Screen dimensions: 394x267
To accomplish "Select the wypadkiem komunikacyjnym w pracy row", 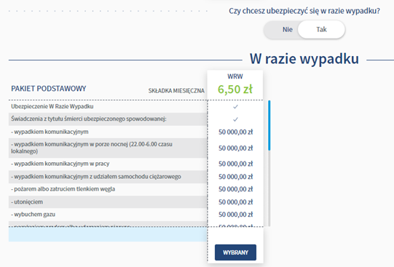I will pos(108,164).
